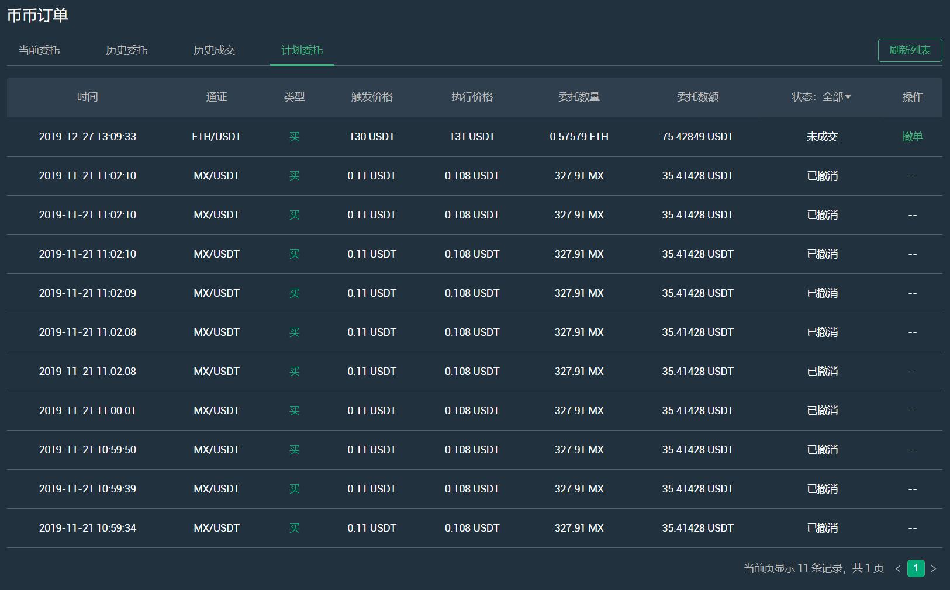The width and height of the screenshot is (950, 590).
Task: Click the 执行价格 column header
Action: (472, 97)
